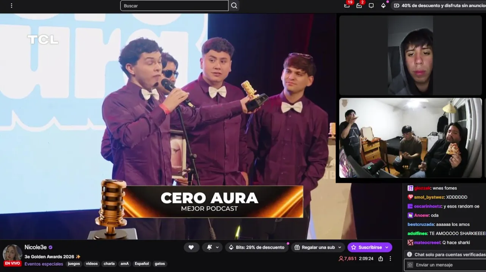Open the three-dot menu in the top bar

tap(11, 6)
